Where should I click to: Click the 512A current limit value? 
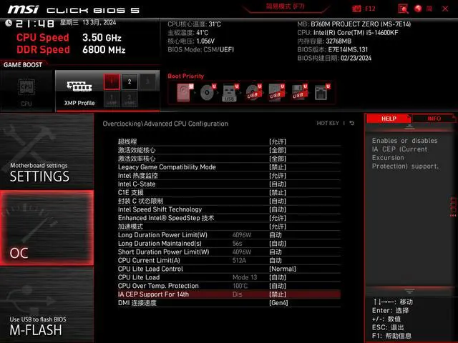(x=239, y=260)
